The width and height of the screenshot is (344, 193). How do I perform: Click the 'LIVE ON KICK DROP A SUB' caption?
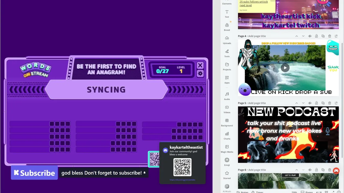(x=291, y=92)
